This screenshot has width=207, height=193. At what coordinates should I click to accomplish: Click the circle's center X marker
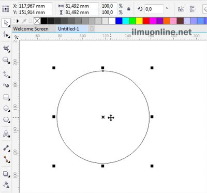(x=103, y=117)
